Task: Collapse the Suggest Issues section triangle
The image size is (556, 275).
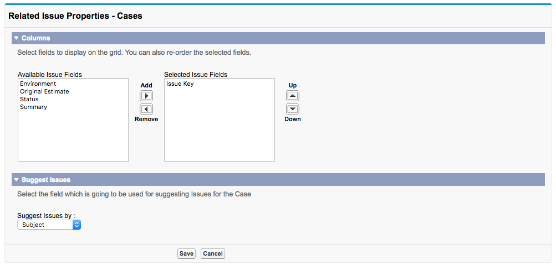Action: (17, 180)
